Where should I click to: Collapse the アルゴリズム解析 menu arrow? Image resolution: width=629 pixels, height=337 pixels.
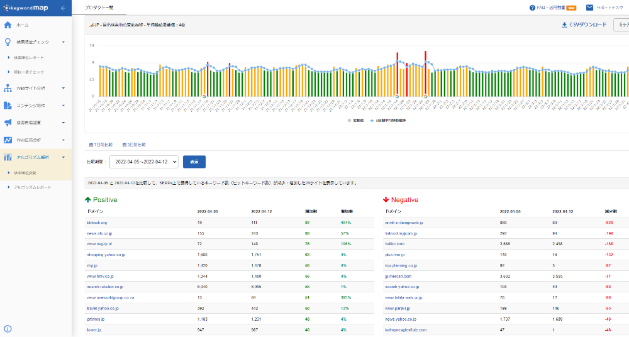point(64,157)
